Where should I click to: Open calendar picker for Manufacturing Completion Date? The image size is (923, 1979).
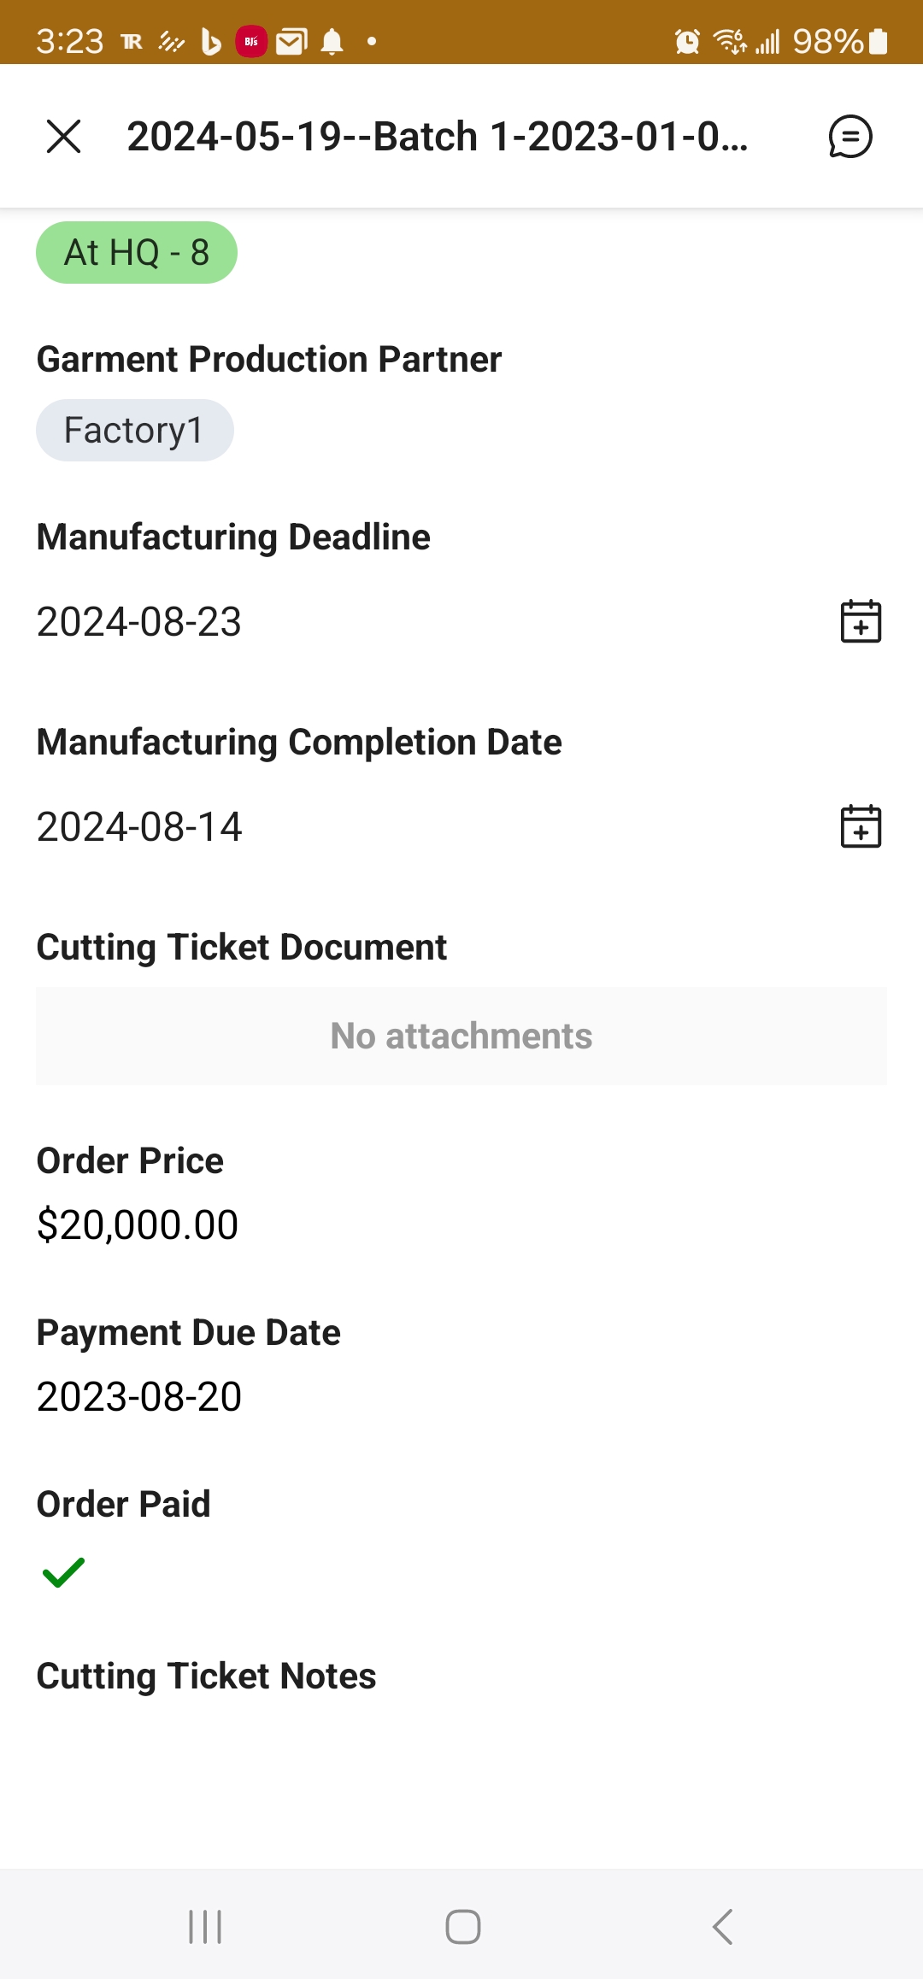click(861, 826)
